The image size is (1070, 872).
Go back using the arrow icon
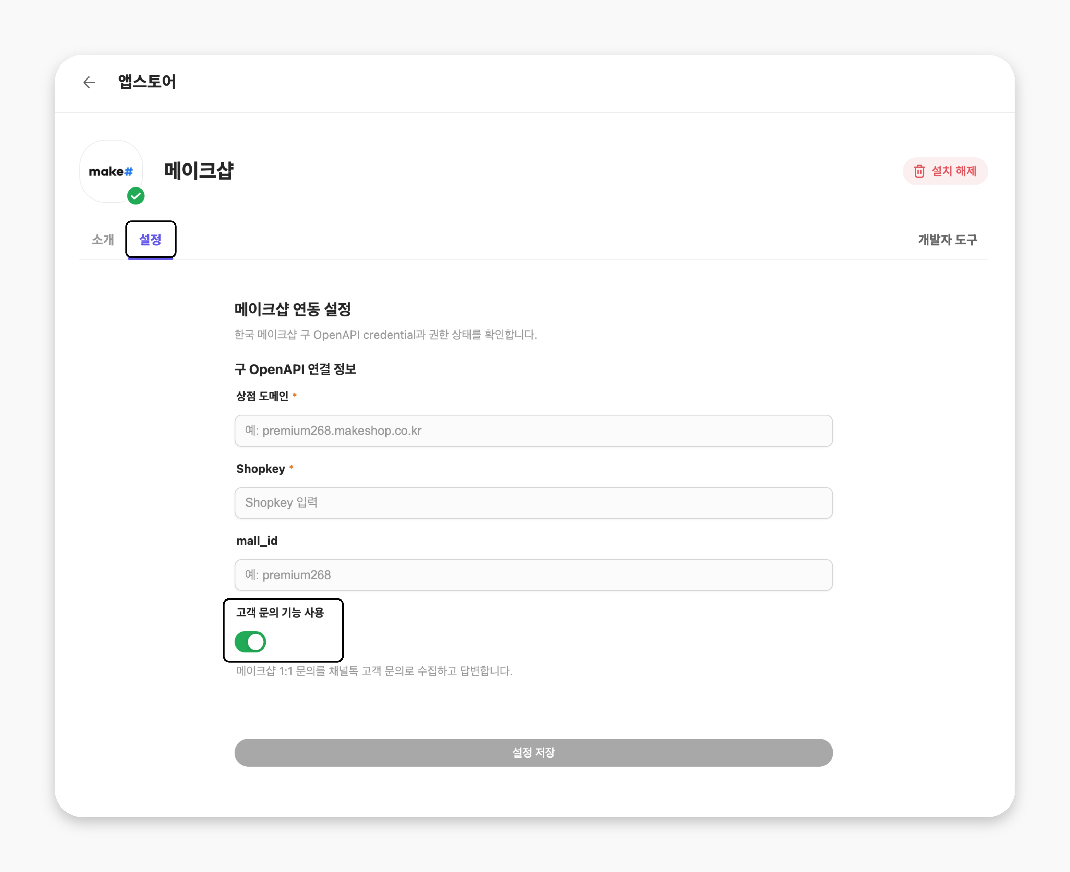click(x=89, y=82)
